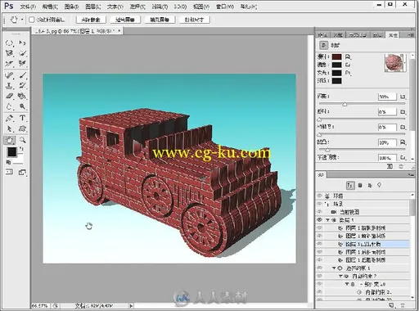
Task: Change the screen mode
Action: [x=22, y=172]
